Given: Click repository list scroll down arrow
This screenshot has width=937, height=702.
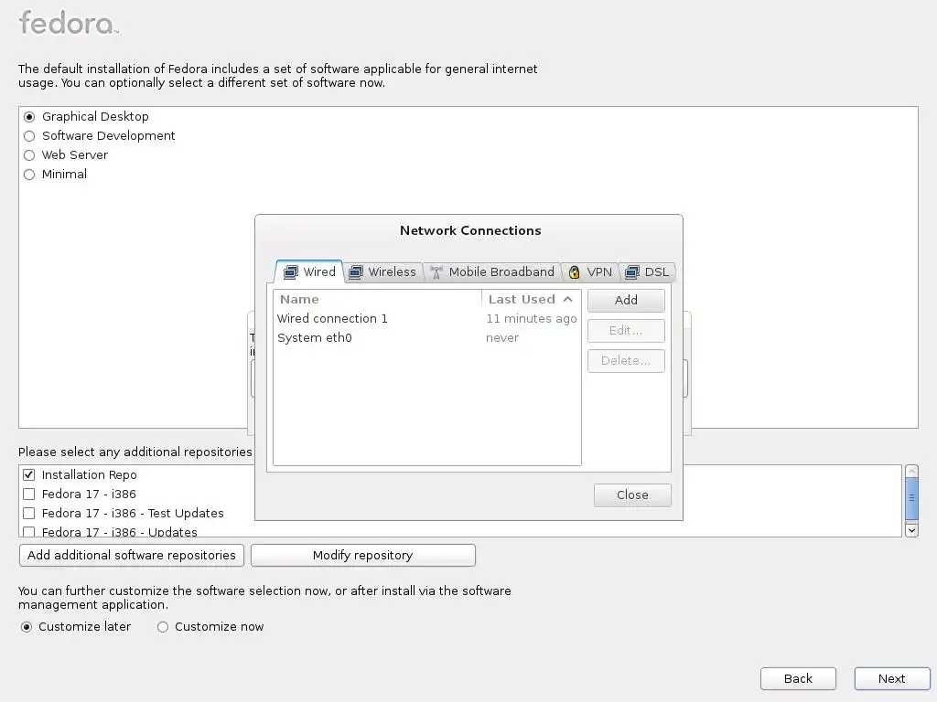Looking at the screenshot, I should [x=911, y=530].
